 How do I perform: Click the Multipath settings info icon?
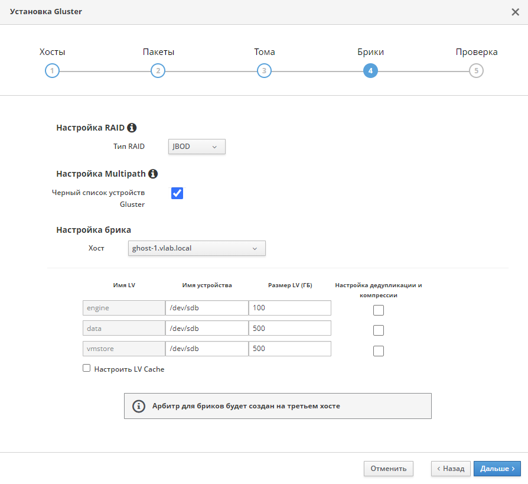153,174
